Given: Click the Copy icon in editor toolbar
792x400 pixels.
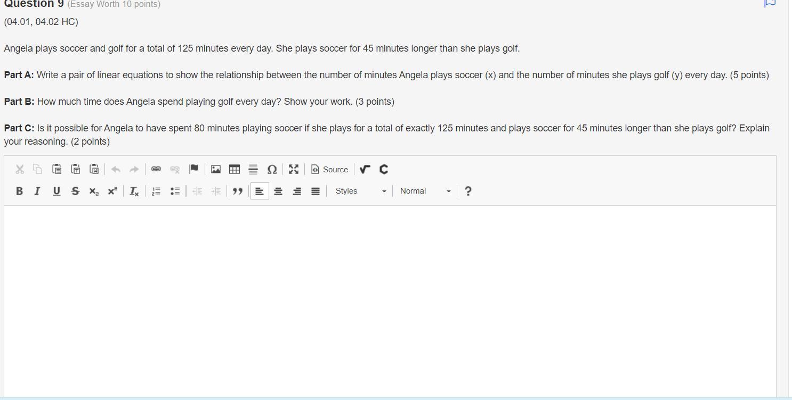Looking at the screenshot, I should pos(38,169).
